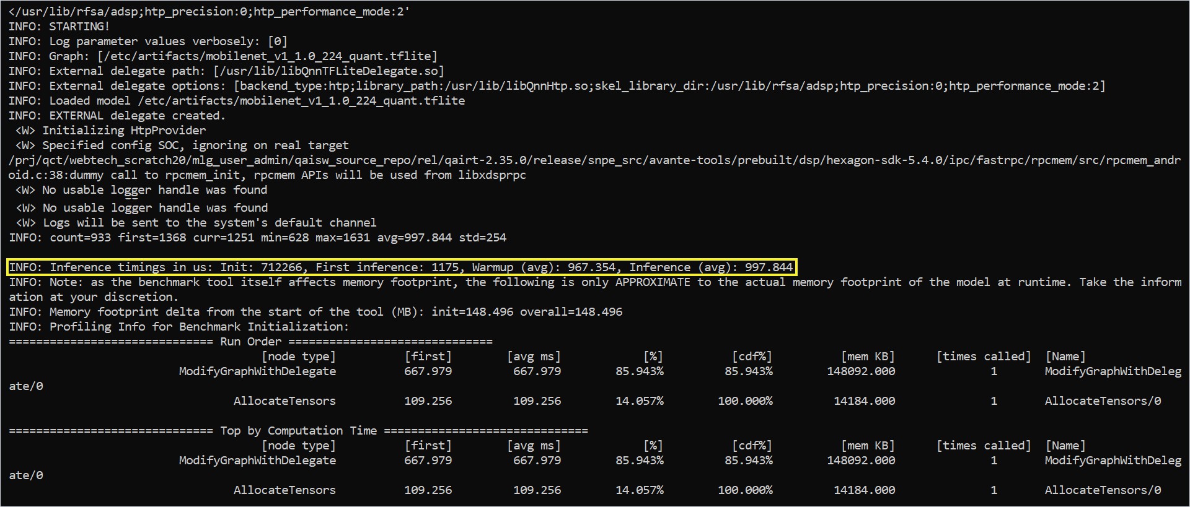The width and height of the screenshot is (1190, 507).
Task: Click '[avg ms]' header in Run Order table
Action: click(534, 357)
